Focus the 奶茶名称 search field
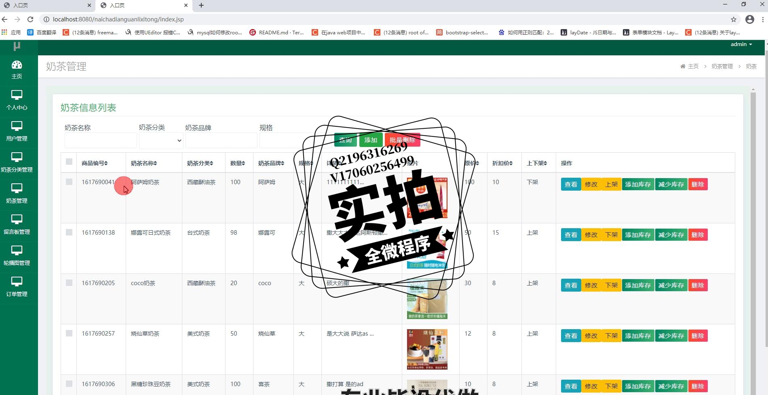The width and height of the screenshot is (768, 395). pos(101,141)
